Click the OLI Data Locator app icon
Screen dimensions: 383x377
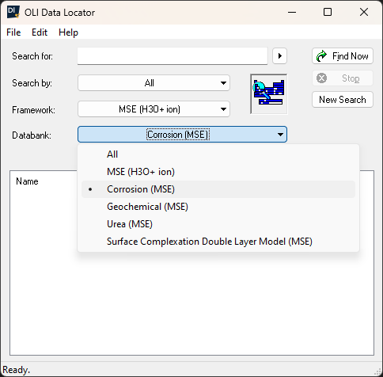[13, 12]
